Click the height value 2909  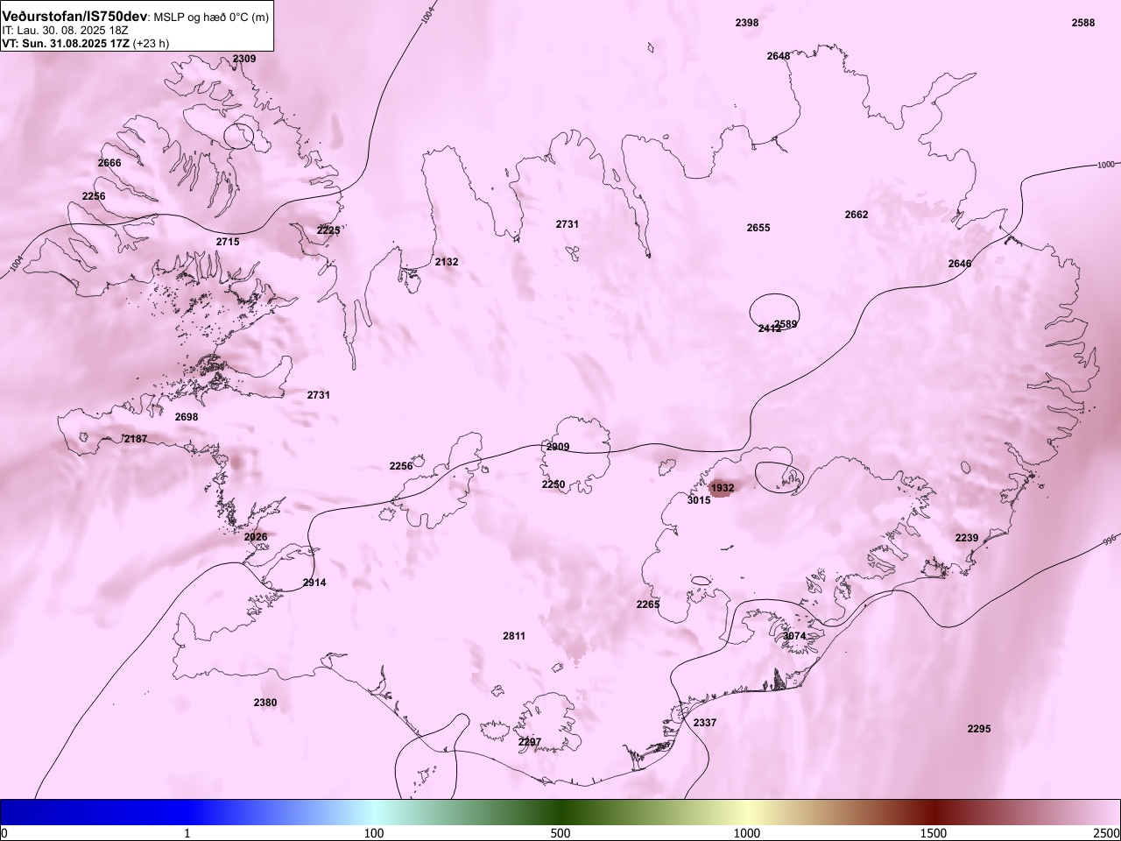point(558,447)
